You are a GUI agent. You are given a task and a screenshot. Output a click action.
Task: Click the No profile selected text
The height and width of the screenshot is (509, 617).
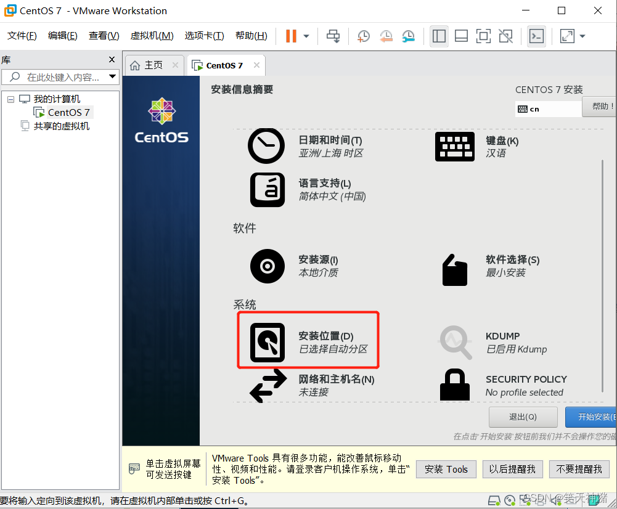(x=525, y=392)
